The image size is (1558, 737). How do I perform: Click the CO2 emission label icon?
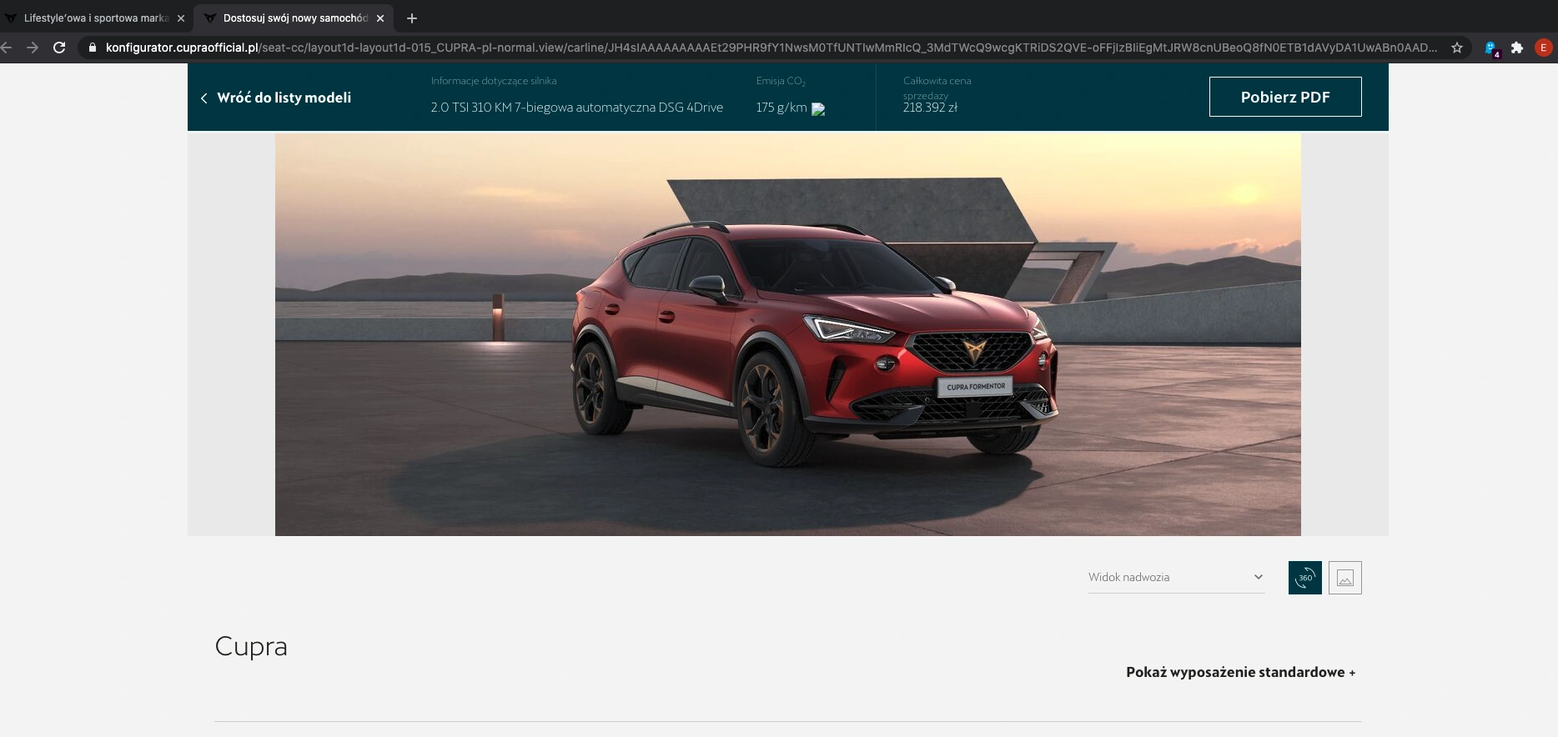point(818,108)
